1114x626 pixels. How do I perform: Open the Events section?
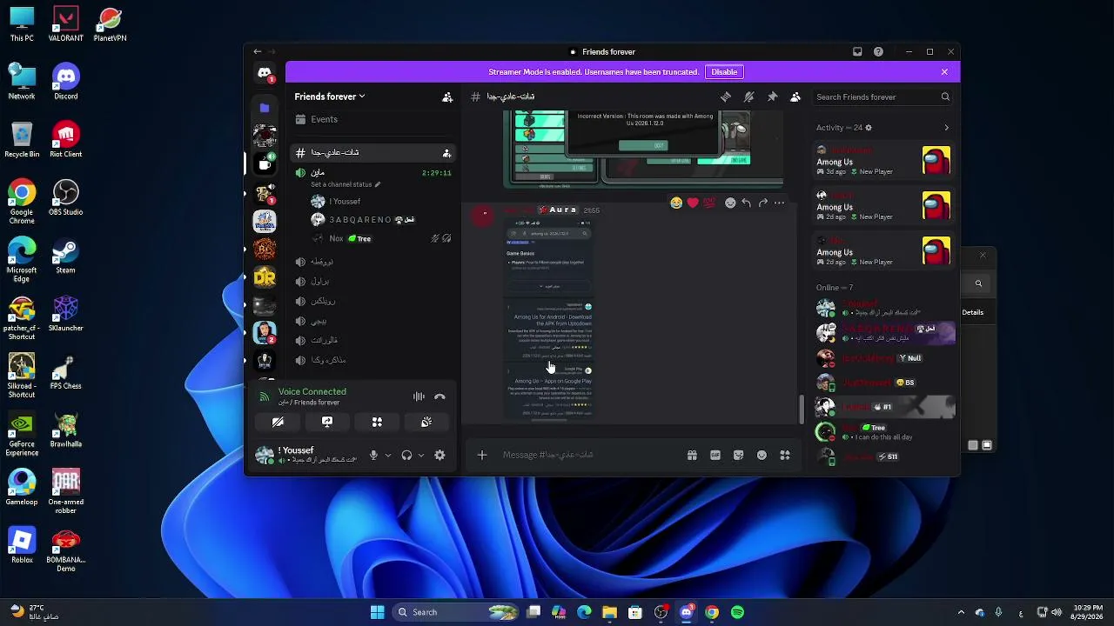coord(374,119)
